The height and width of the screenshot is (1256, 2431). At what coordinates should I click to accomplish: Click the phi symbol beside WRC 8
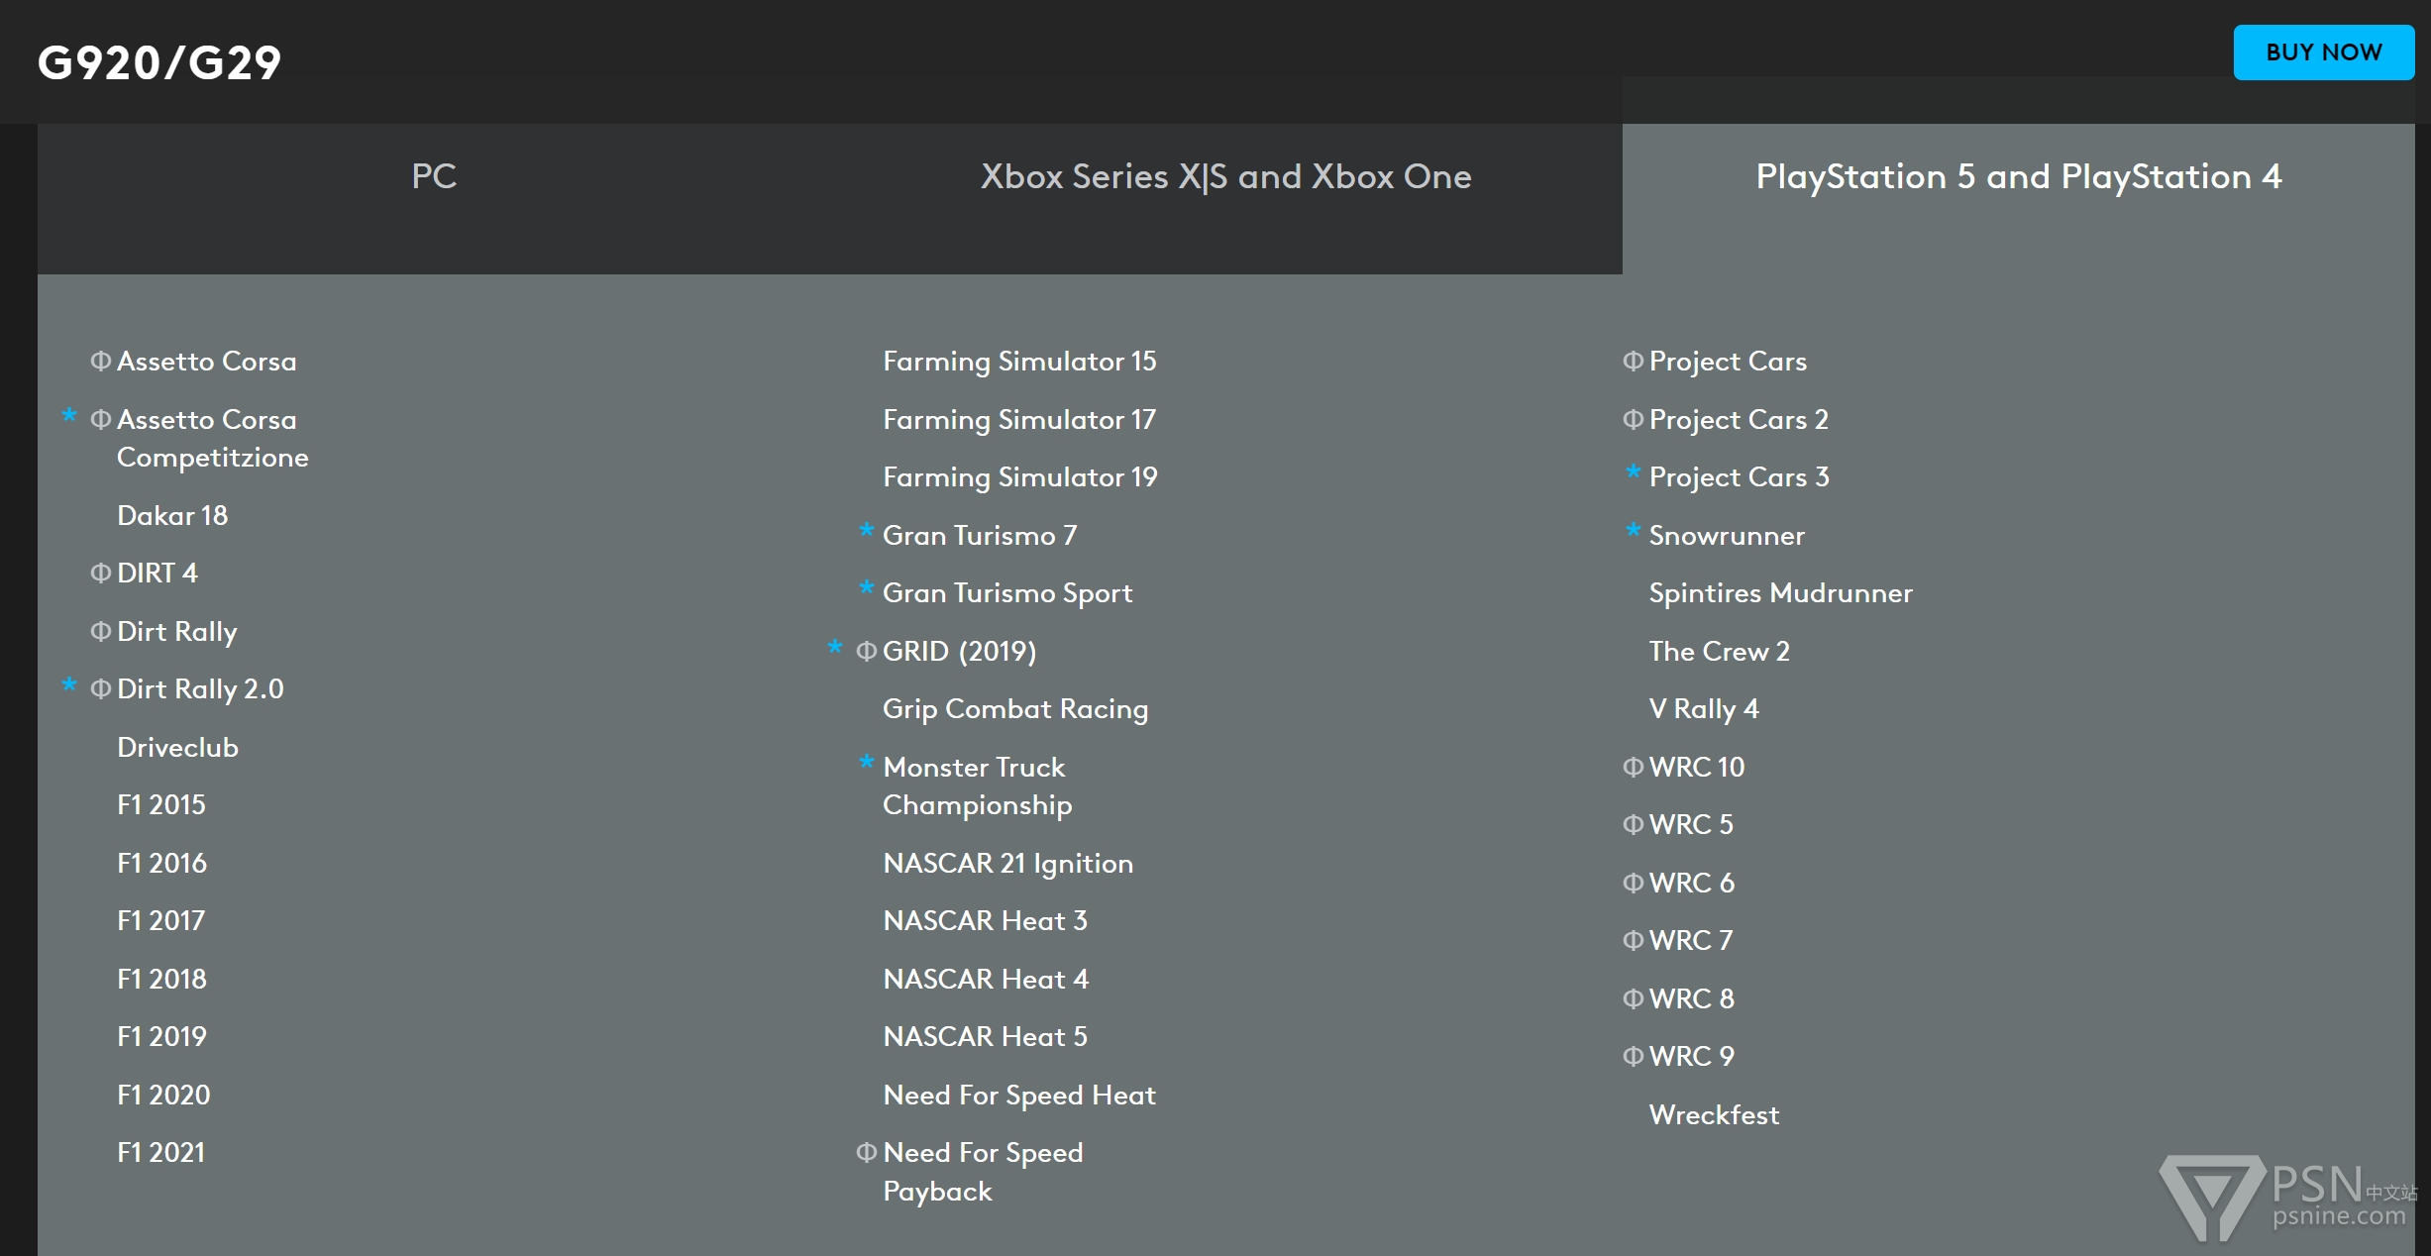coord(1633,999)
